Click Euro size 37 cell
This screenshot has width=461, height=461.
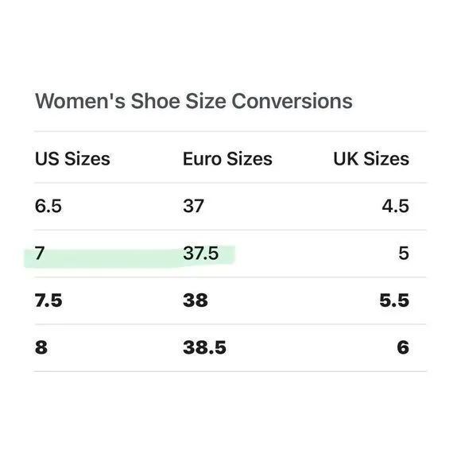point(193,206)
